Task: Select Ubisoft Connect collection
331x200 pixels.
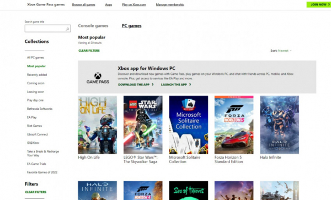Action: tap(38, 134)
